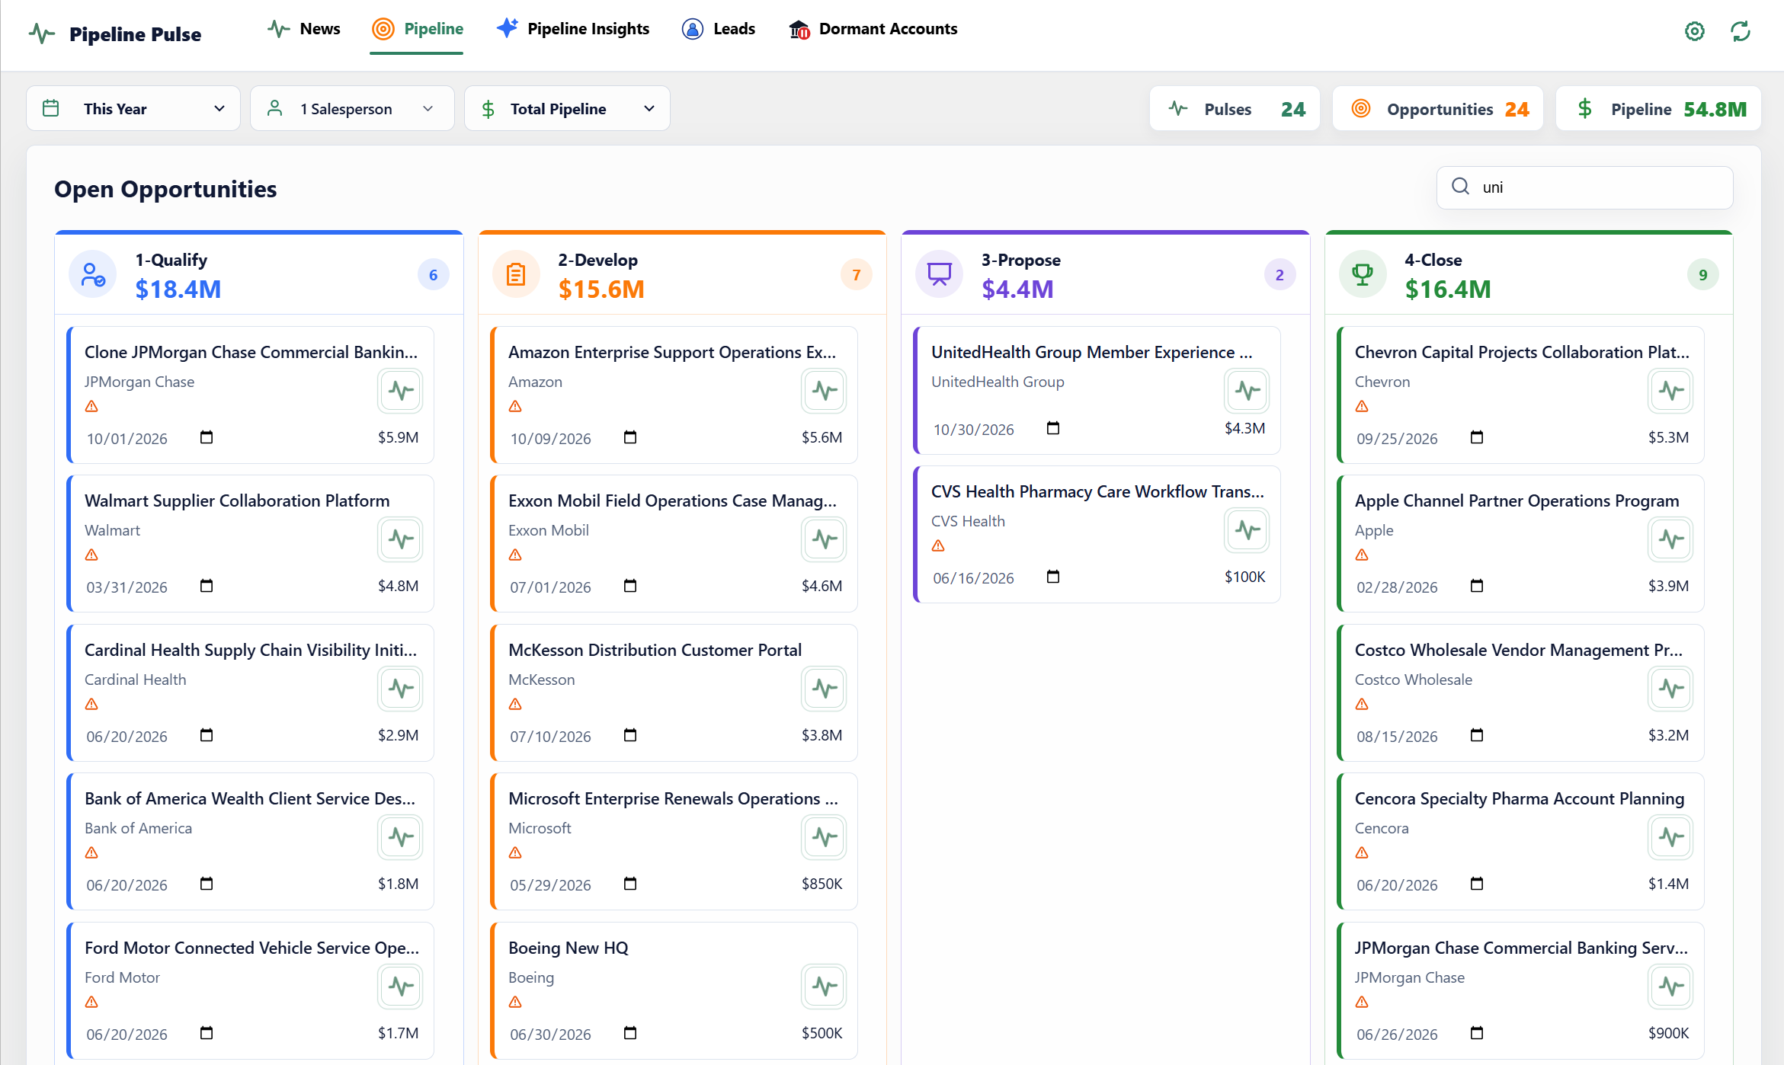The height and width of the screenshot is (1065, 1784).
Task: Open pulse for the Boeing New HQ card
Action: click(x=825, y=987)
